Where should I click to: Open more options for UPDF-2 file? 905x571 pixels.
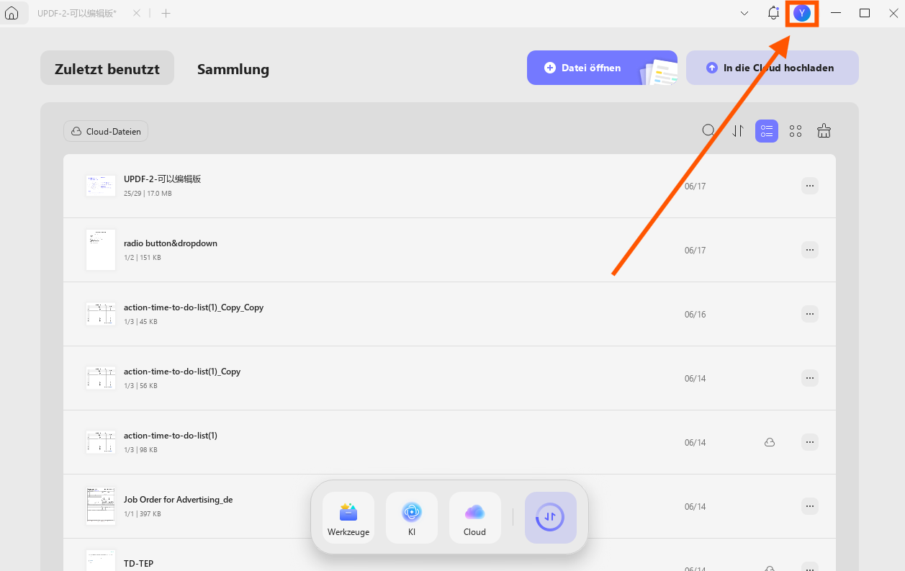tap(810, 186)
